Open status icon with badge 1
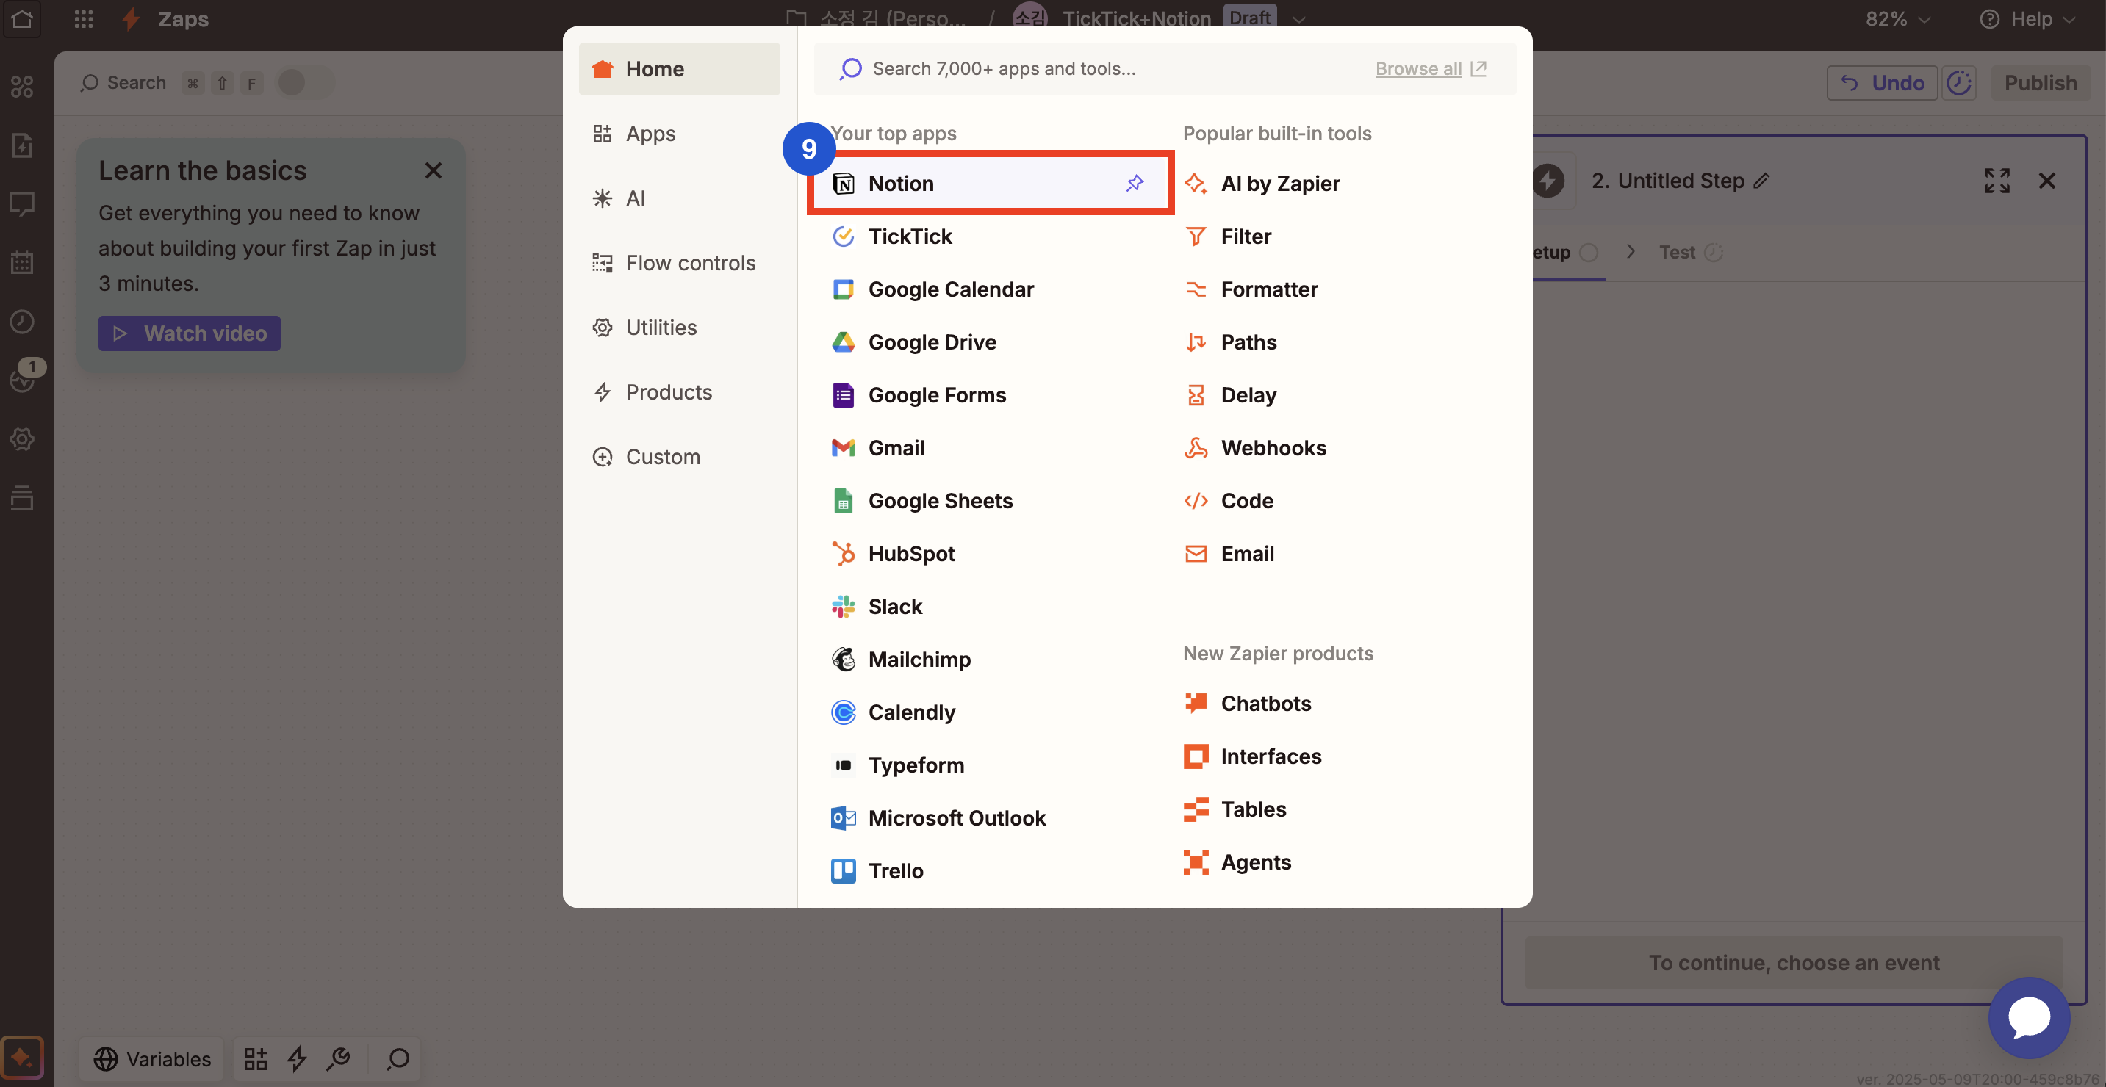2106x1087 pixels. coord(22,379)
